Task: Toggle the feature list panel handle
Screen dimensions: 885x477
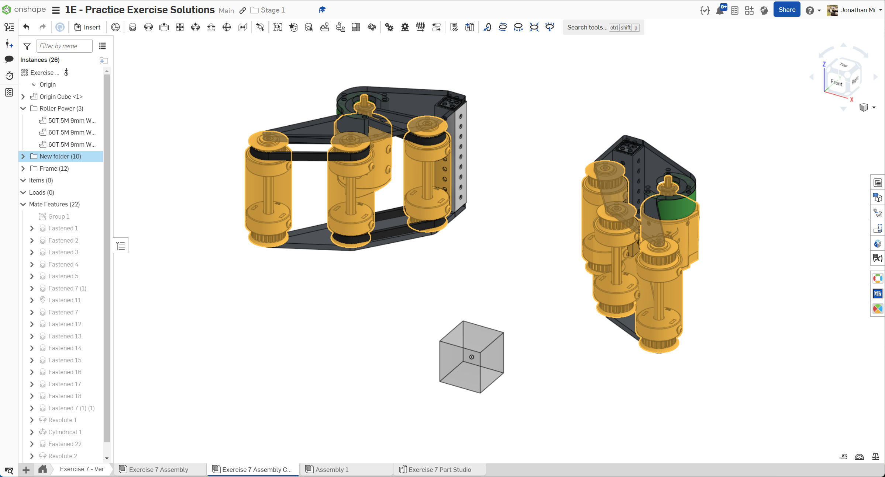Action: (x=121, y=246)
